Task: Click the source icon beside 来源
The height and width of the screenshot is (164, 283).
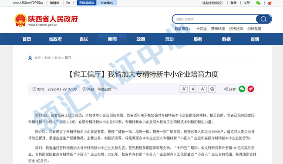Action: point(84,89)
